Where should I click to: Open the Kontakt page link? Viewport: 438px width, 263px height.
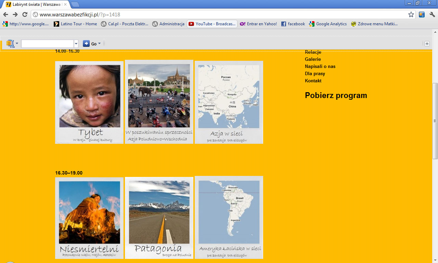click(313, 81)
